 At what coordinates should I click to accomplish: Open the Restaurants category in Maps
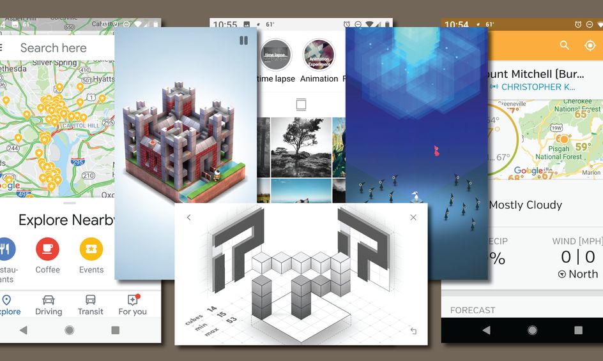tap(7, 260)
